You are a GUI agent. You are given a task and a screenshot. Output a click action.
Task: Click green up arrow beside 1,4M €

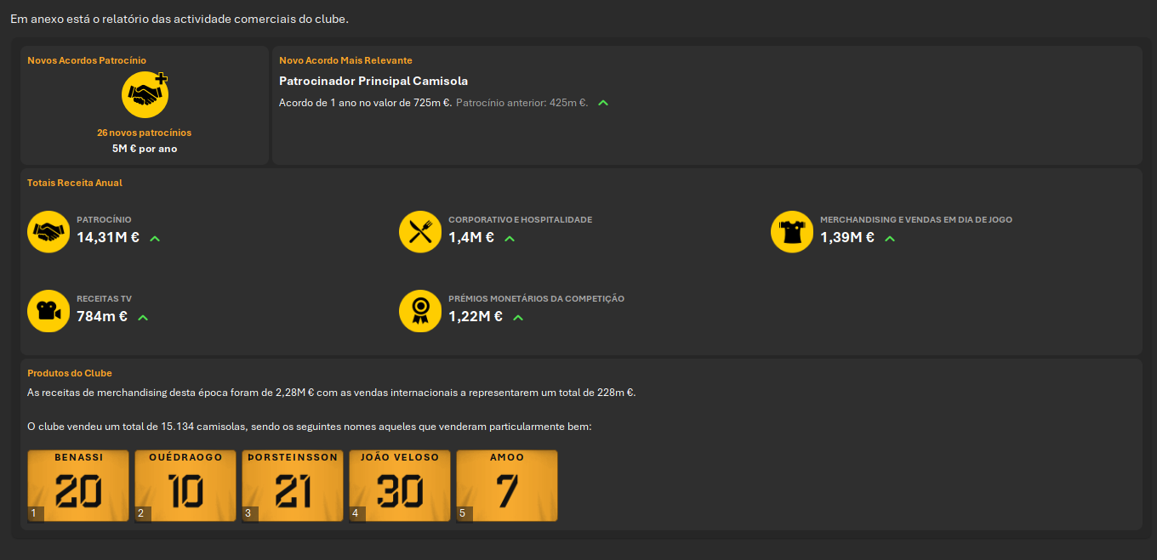[510, 239]
